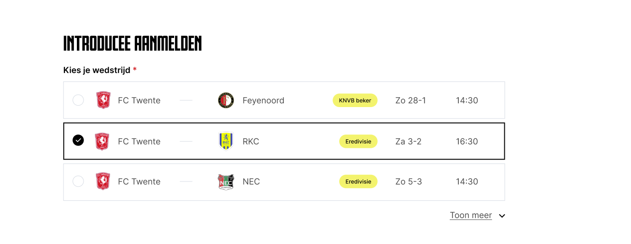Click the Zo 5-3 match date
This screenshot has height=244, width=631.
click(408, 181)
